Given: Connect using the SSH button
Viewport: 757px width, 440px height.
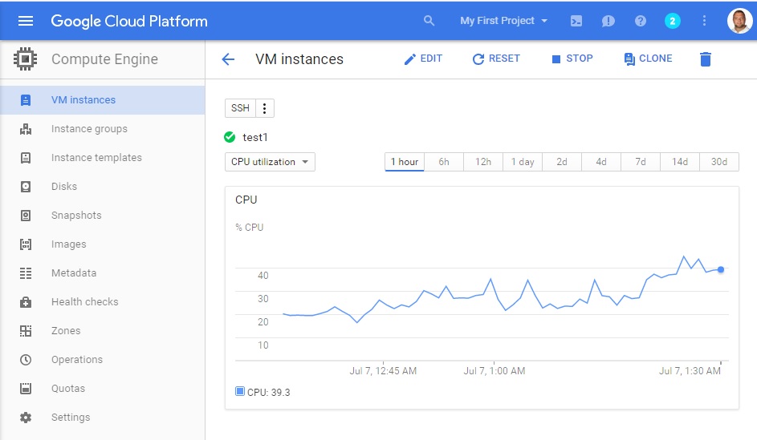Looking at the screenshot, I should point(240,108).
